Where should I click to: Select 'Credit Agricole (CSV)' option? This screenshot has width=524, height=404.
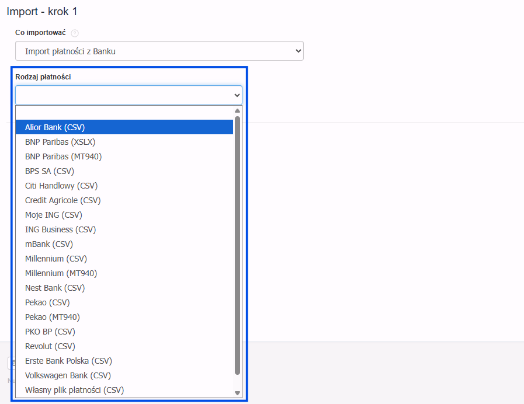124,200
